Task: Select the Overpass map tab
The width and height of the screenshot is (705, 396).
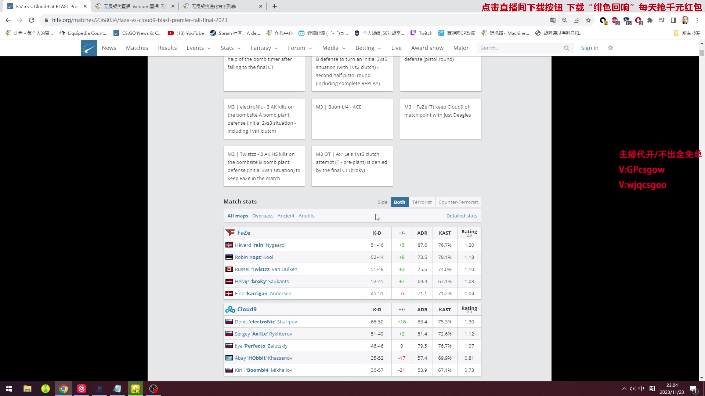Action: point(263,216)
